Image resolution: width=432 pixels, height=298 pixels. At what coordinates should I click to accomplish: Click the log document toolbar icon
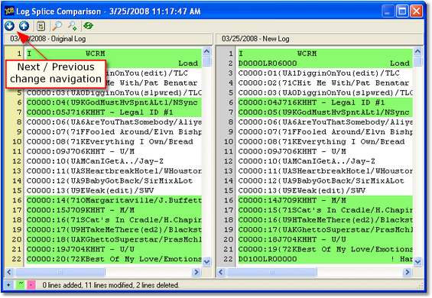point(41,26)
